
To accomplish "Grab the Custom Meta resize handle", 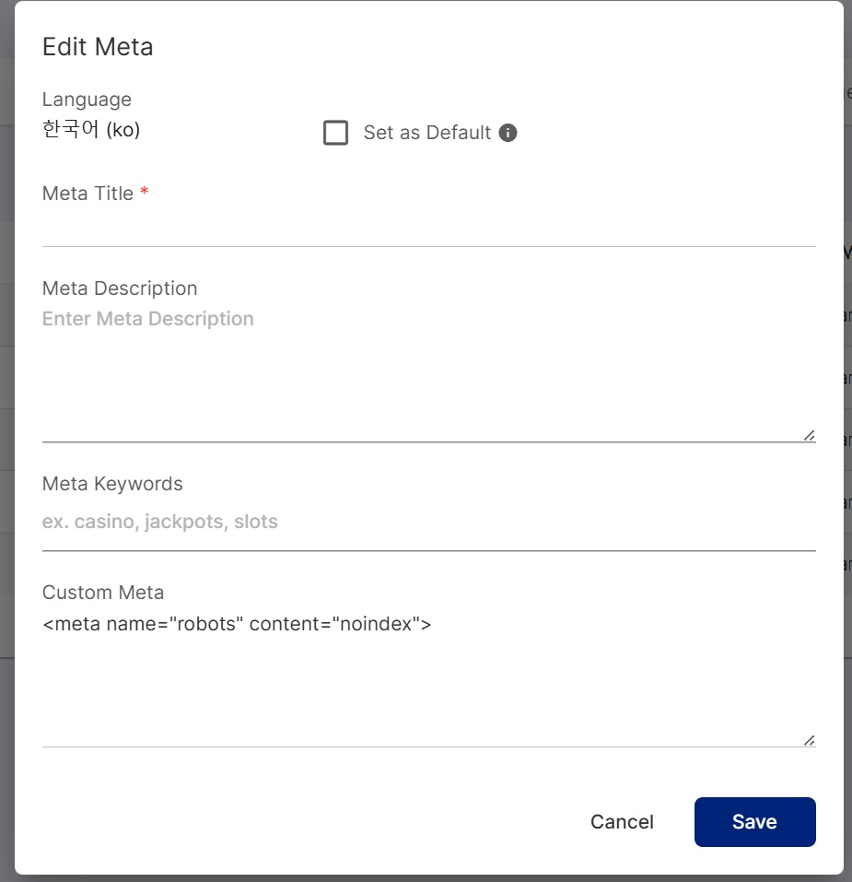I will pyautogui.click(x=810, y=740).
